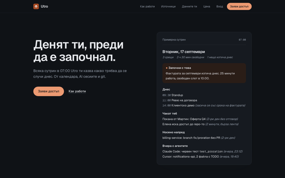Follow the hero Как работи link
285x178 pixels.
(x=77, y=91)
